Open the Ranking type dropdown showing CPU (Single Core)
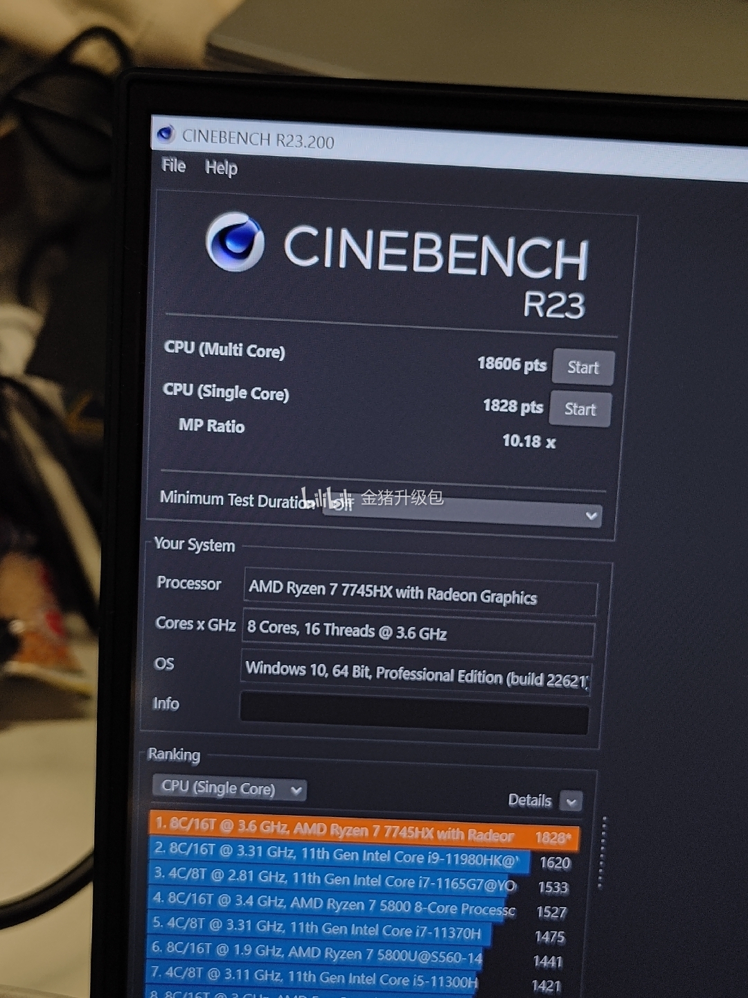 [229, 788]
